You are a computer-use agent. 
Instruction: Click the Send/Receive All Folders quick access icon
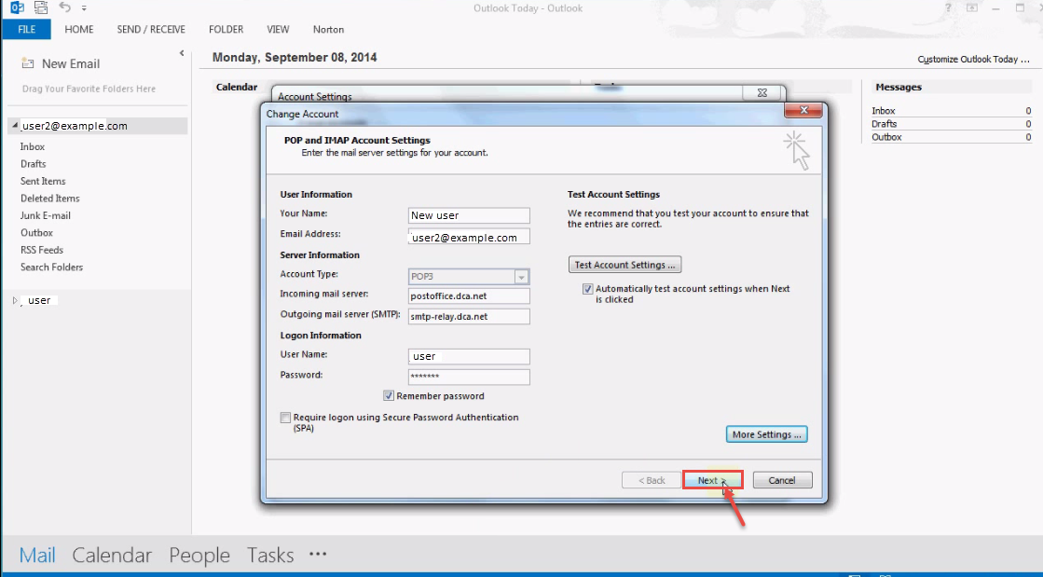coord(41,8)
